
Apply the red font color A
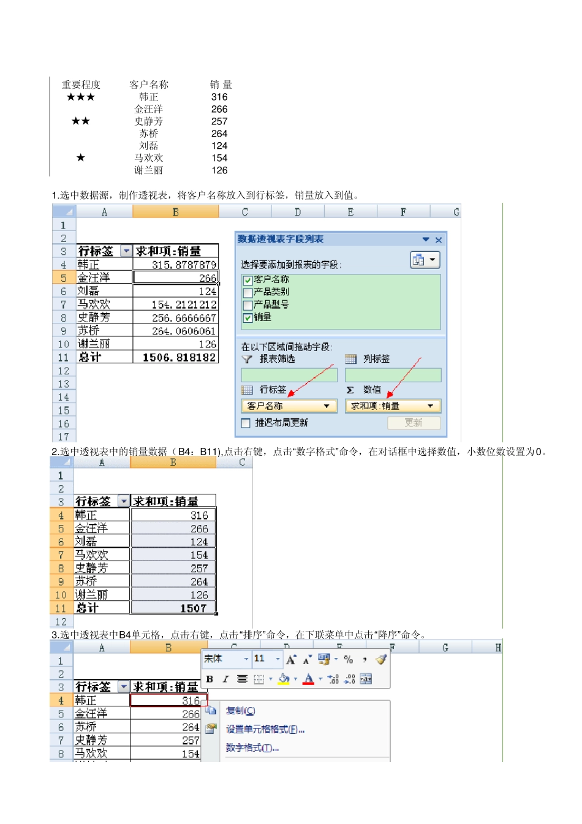(x=308, y=679)
